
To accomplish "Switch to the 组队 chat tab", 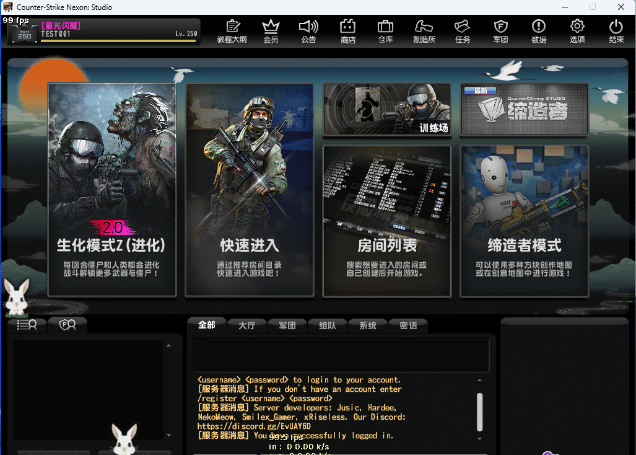I will click(328, 325).
